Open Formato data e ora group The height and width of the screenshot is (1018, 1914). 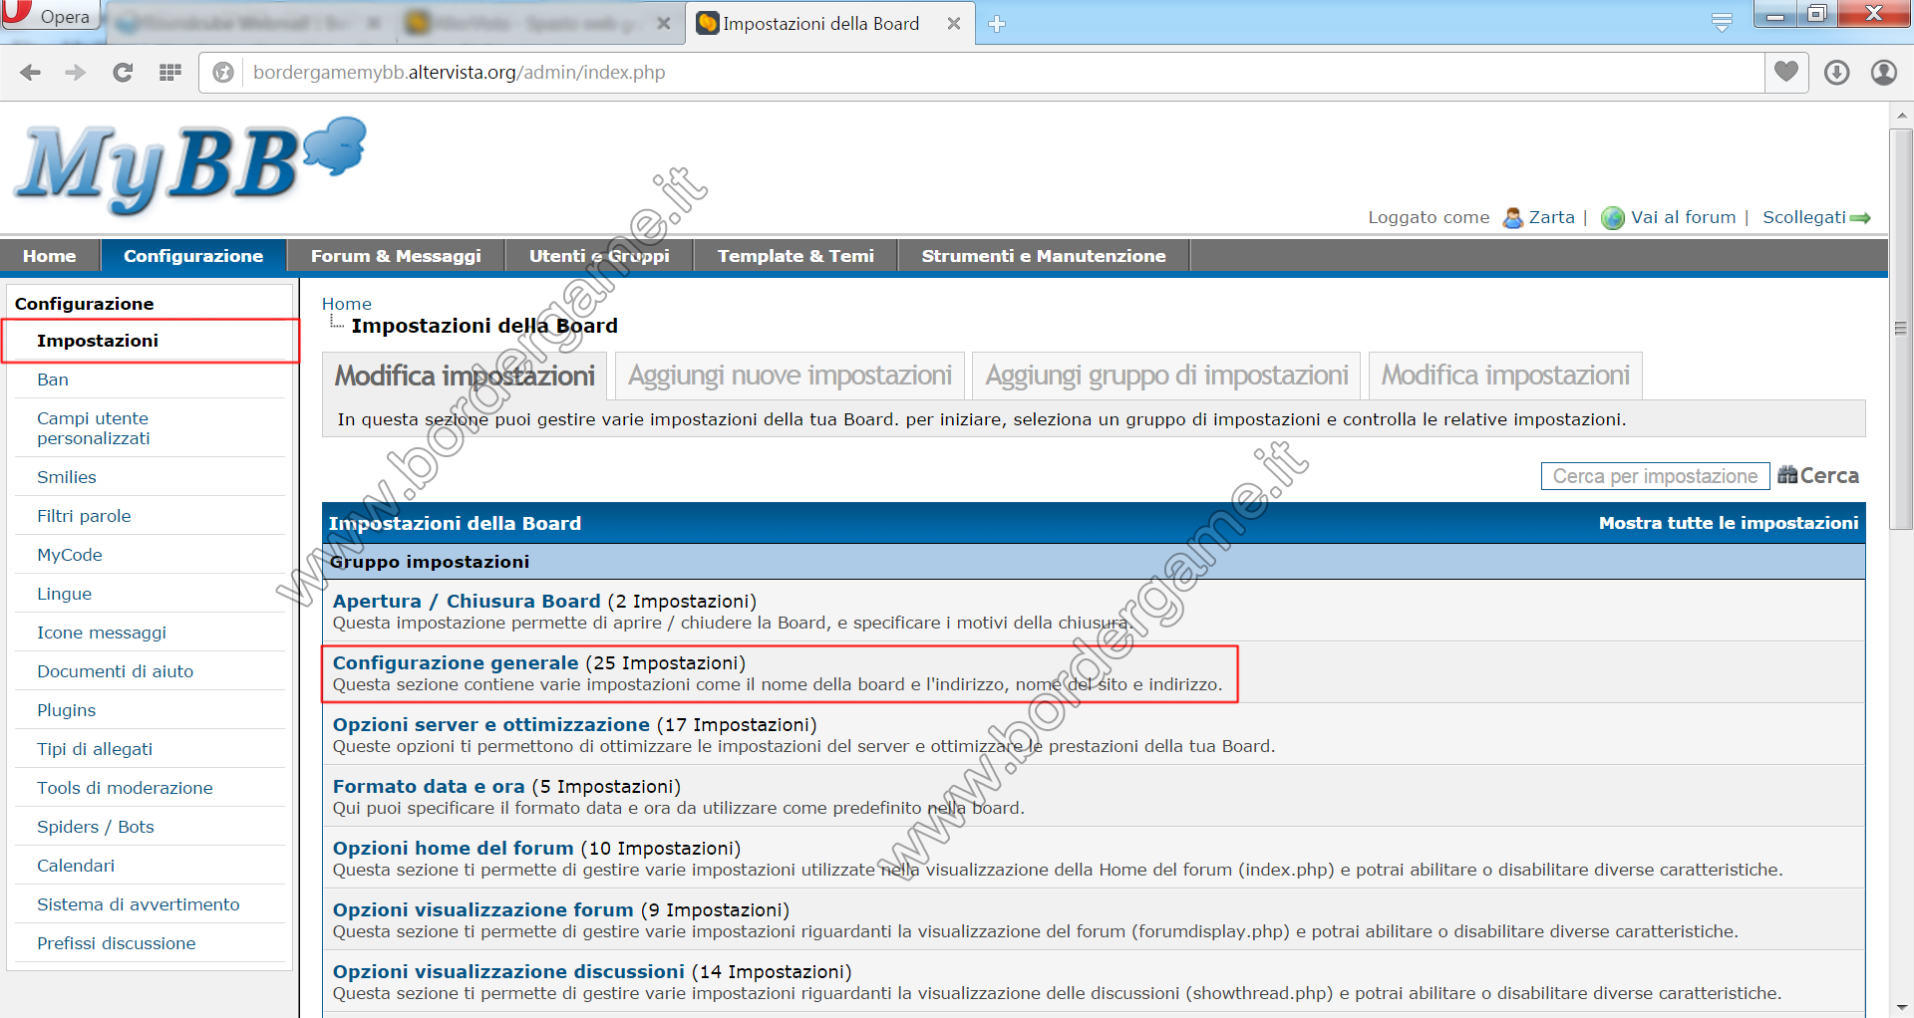(429, 786)
